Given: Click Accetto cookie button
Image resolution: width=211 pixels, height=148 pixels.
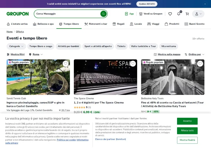Looking at the screenshot, I should (x=187, y=121).
